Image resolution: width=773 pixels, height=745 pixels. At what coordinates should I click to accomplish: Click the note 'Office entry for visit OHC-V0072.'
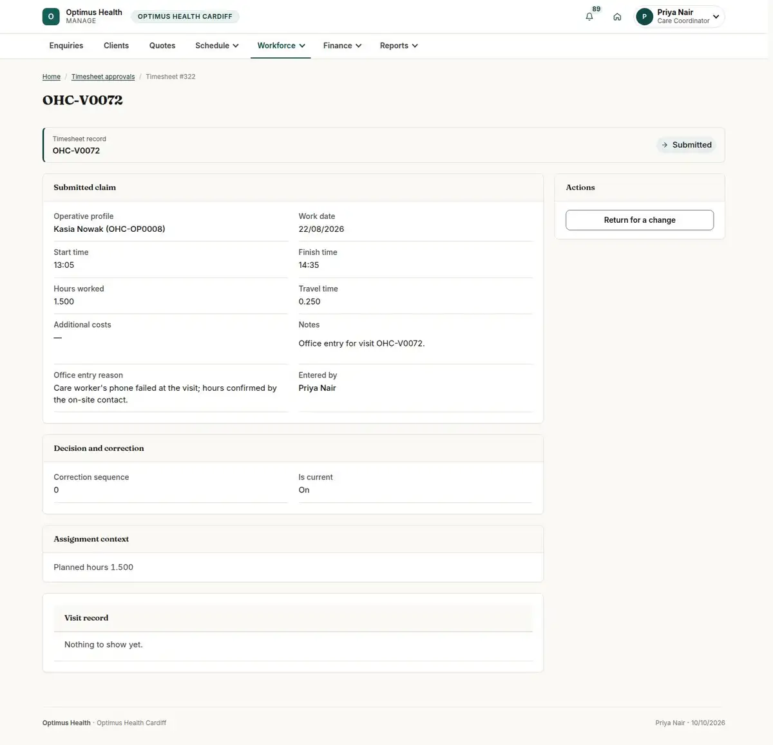(361, 344)
